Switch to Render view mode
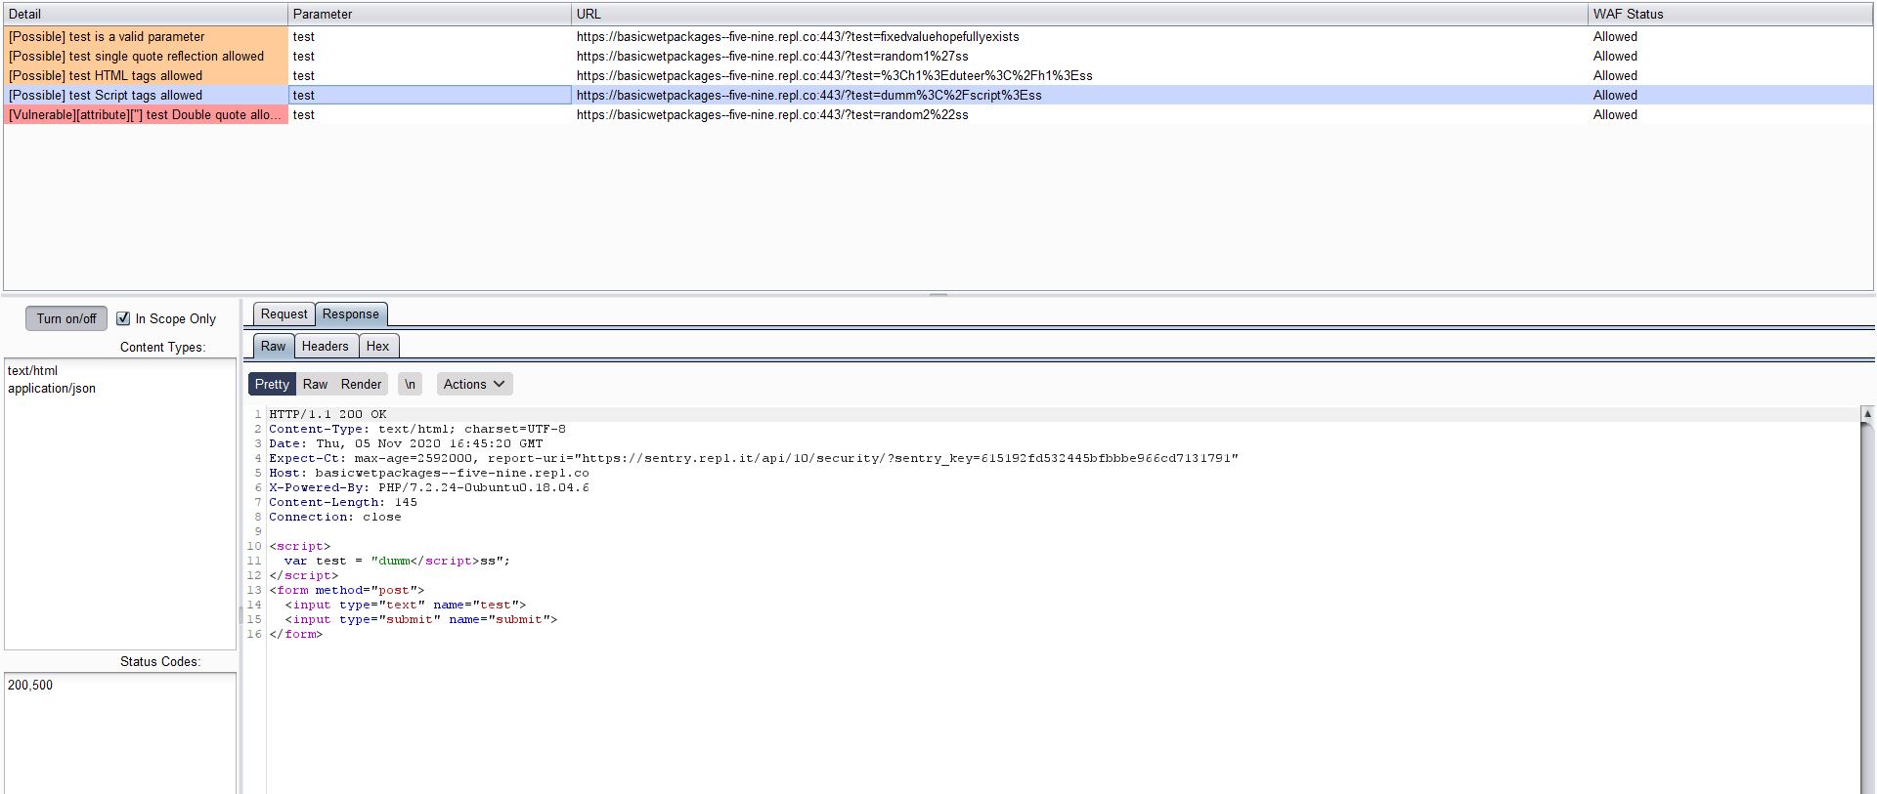 [x=362, y=384]
